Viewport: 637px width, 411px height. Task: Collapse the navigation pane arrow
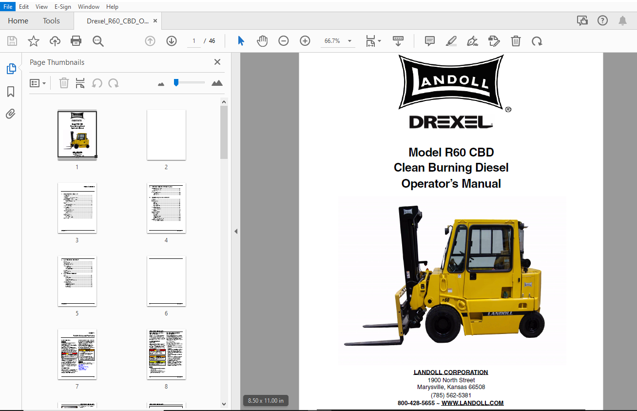pos(236,231)
